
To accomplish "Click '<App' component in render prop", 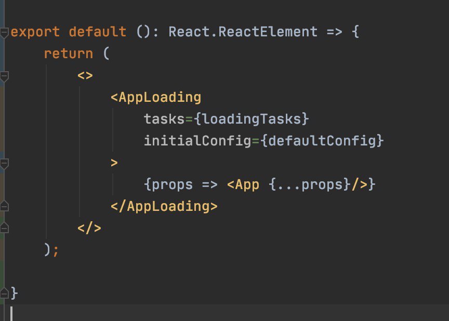I will [243, 185].
